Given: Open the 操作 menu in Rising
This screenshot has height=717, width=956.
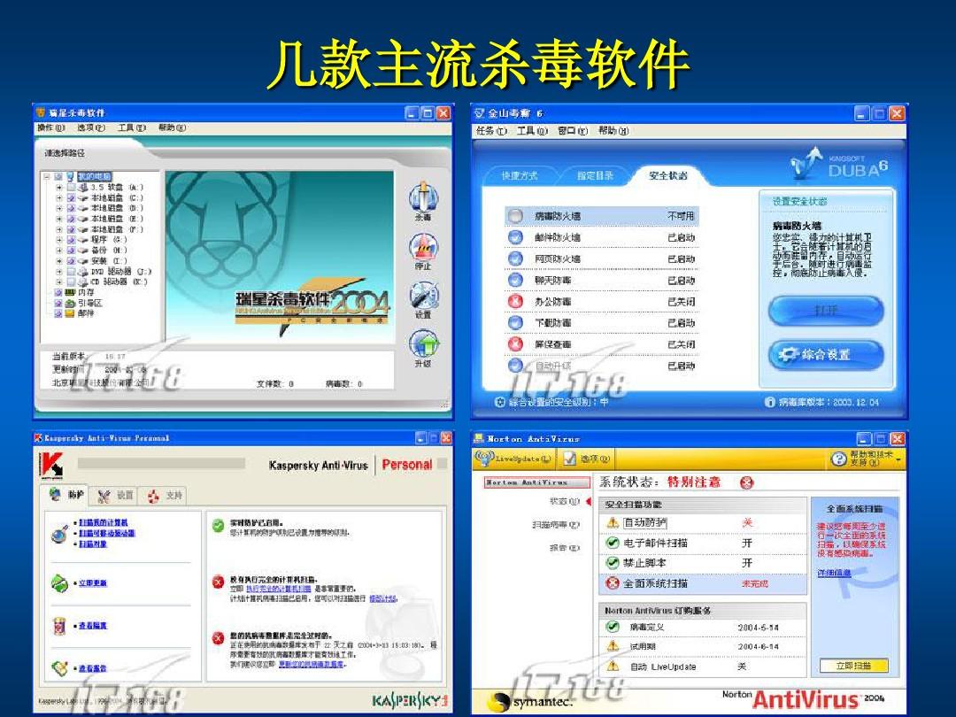Looking at the screenshot, I should [x=50, y=127].
